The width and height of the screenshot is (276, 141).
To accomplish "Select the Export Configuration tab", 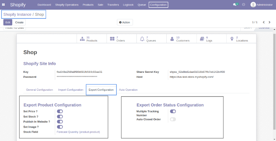I will [x=101, y=90].
